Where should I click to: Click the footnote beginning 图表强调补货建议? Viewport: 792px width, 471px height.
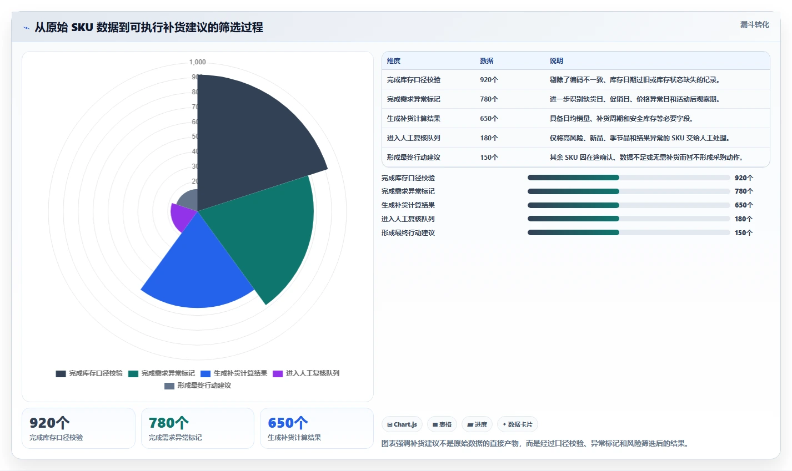click(x=537, y=444)
